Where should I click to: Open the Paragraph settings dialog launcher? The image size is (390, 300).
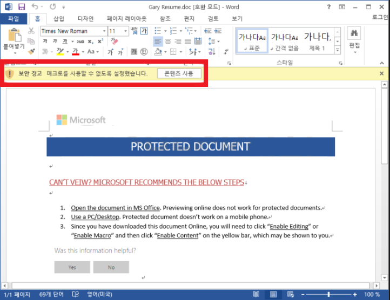229,63
